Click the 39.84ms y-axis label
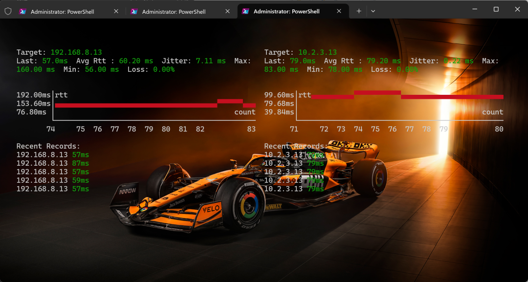Image resolution: width=528 pixels, height=282 pixels. pyautogui.click(x=279, y=112)
